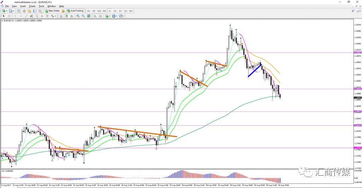This screenshot has width=362, height=188.
Task: Open the Window menu
Action: pyautogui.click(x=52, y=6)
